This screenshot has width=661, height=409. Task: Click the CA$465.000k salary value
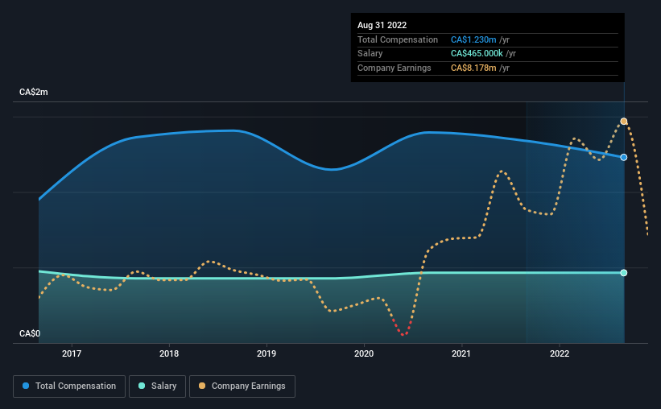click(x=477, y=54)
